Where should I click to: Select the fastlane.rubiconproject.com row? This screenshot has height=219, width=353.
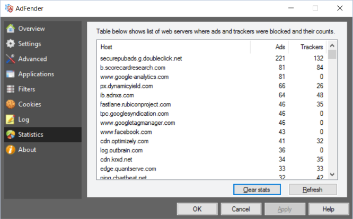point(211,104)
